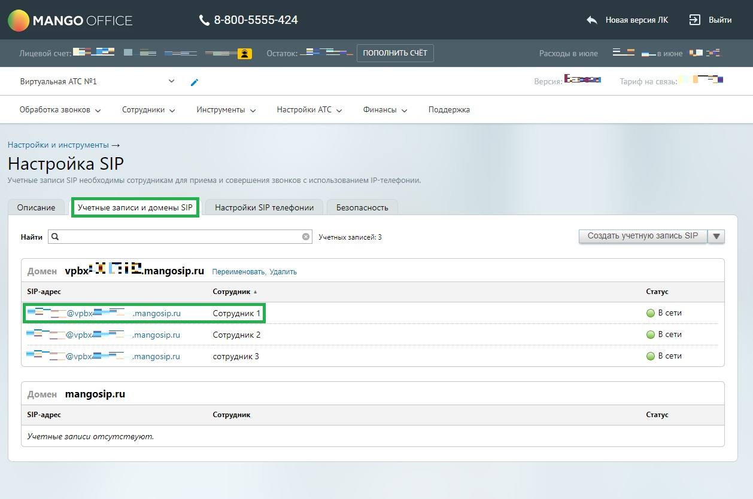Click green status dot for Сотрудник 1
The width and height of the screenshot is (753, 499).
coord(651,313)
